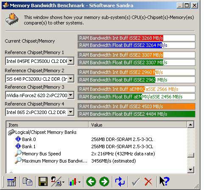Open the user/computer options icon
The height and width of the screenshot is (190, 217).
click(56, 182)
